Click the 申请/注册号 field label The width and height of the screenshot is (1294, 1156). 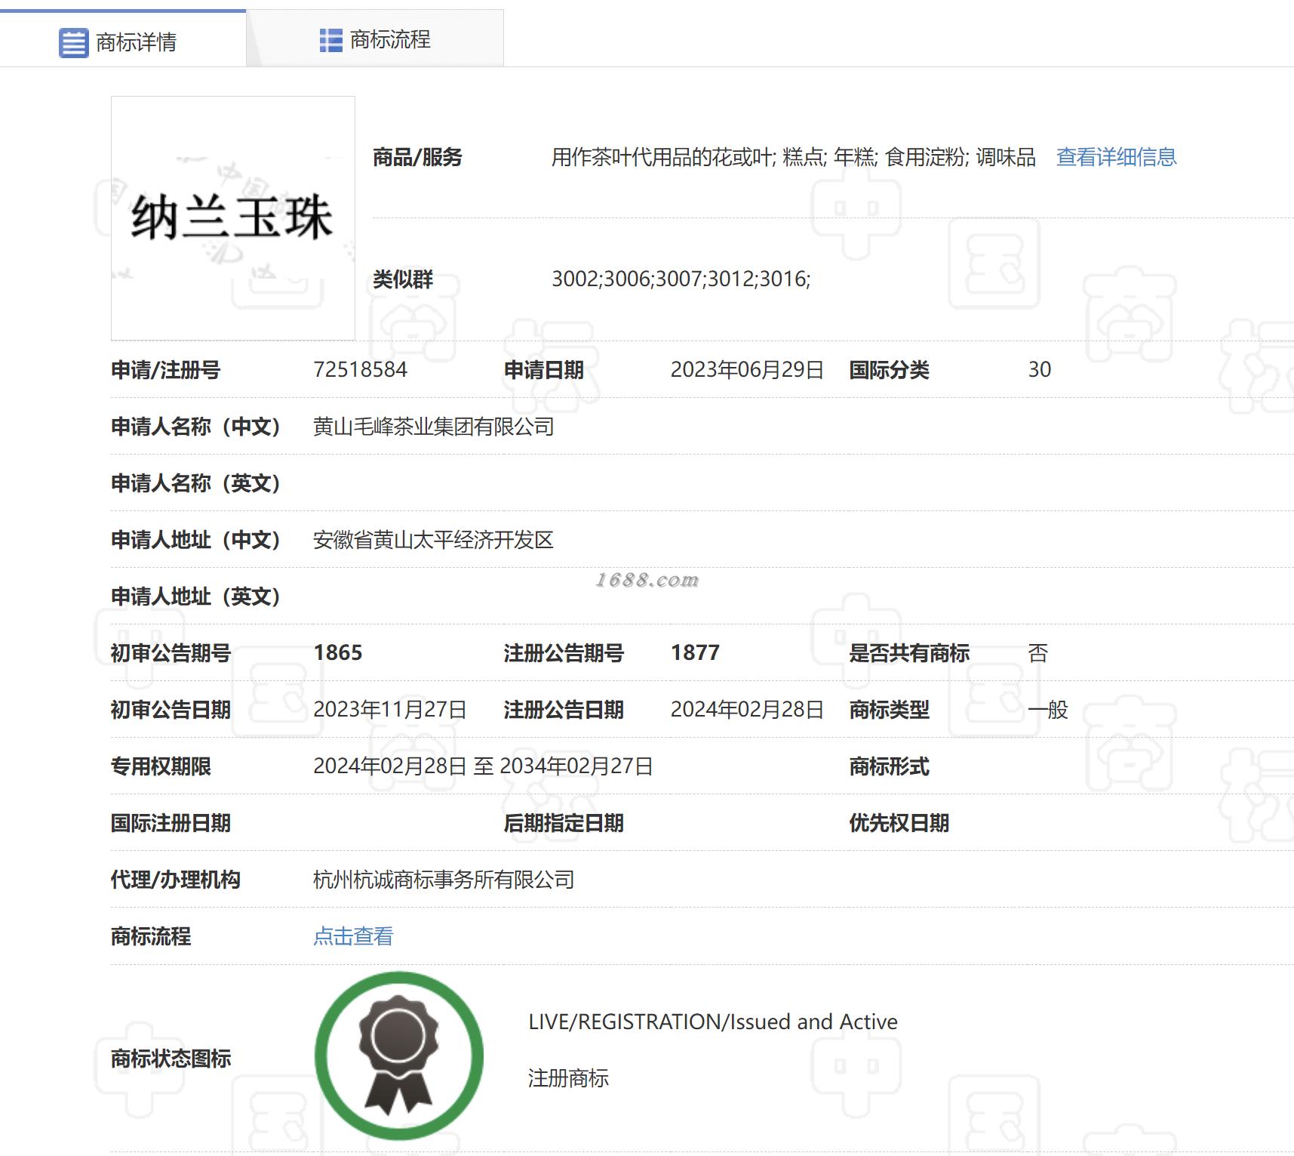point(165,370)
